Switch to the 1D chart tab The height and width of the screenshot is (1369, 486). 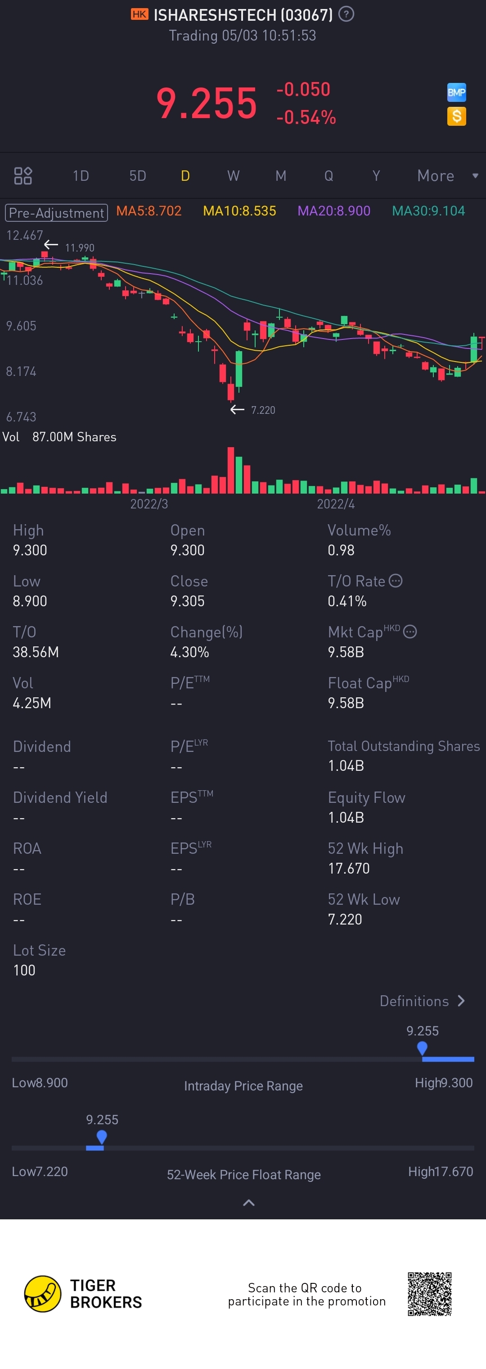point(81,176)
